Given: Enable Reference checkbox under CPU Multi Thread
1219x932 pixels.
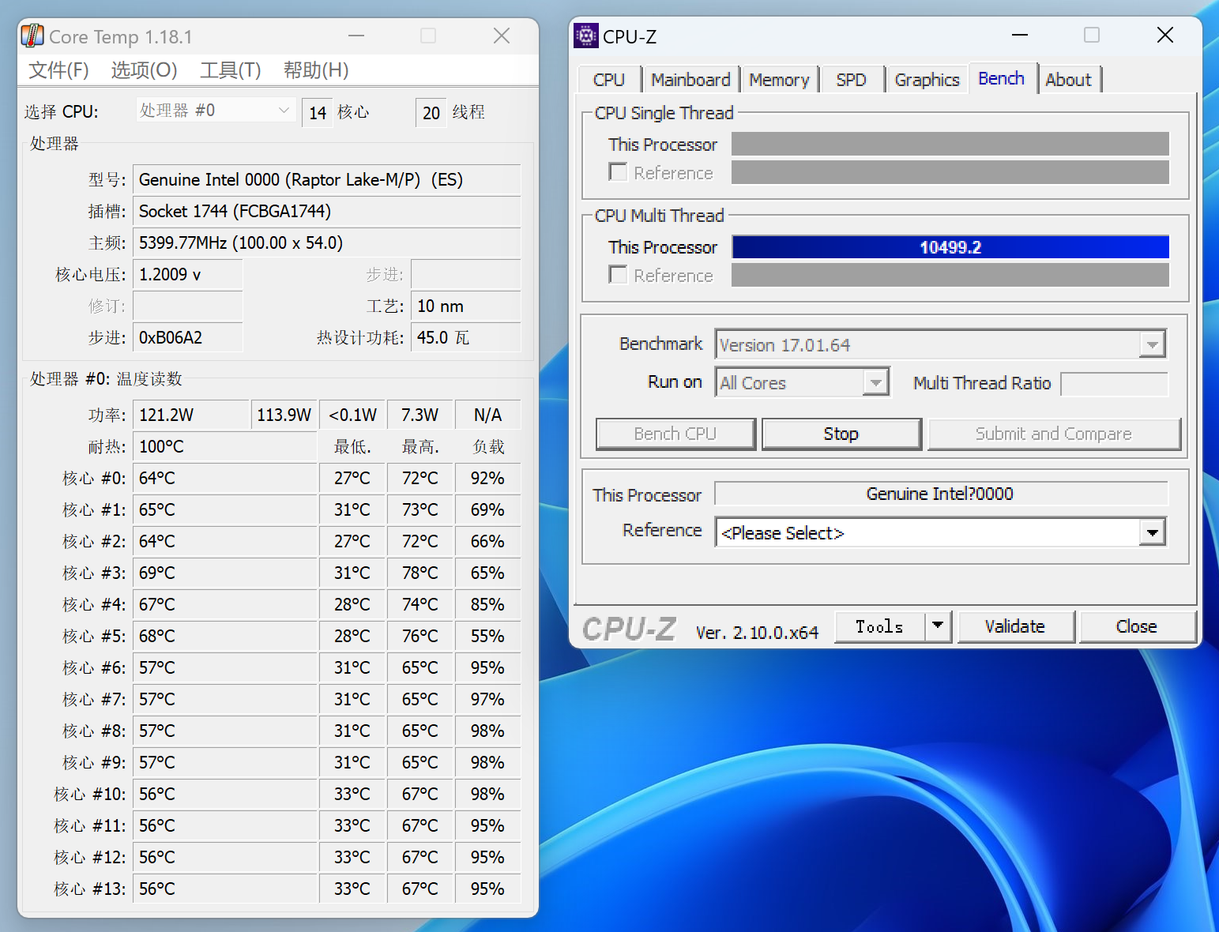Looking at the screenshot, I should click(618, 275).
